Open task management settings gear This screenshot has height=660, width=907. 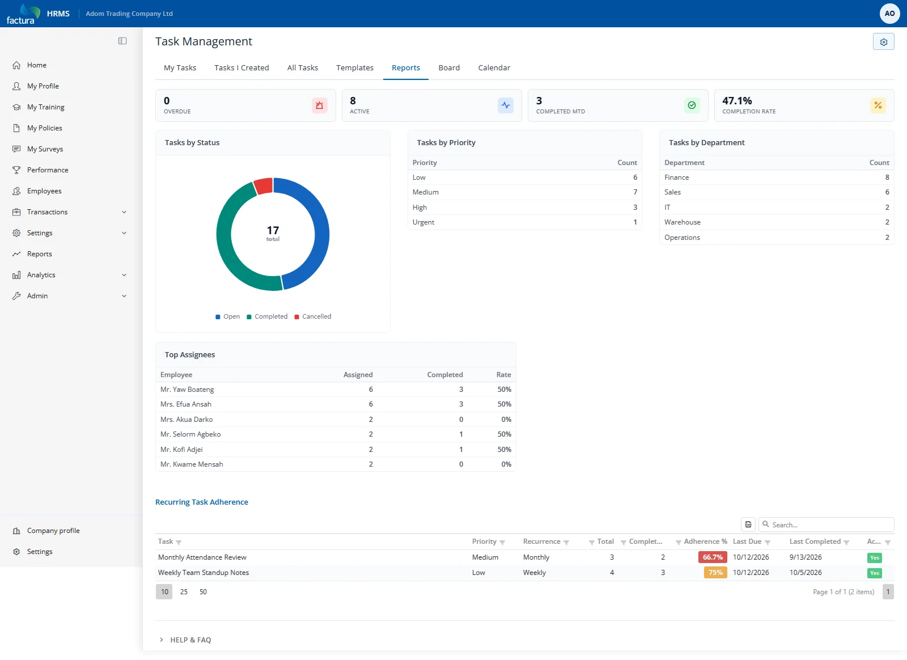click(883, 42)
